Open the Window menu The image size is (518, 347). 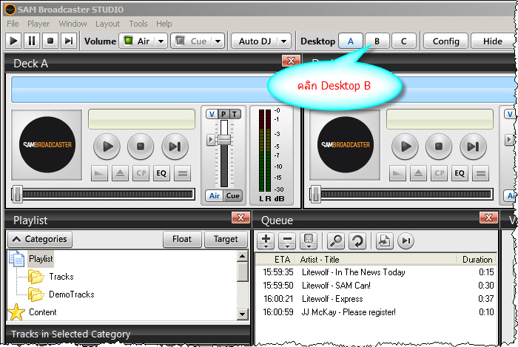(x=73, y=24)
